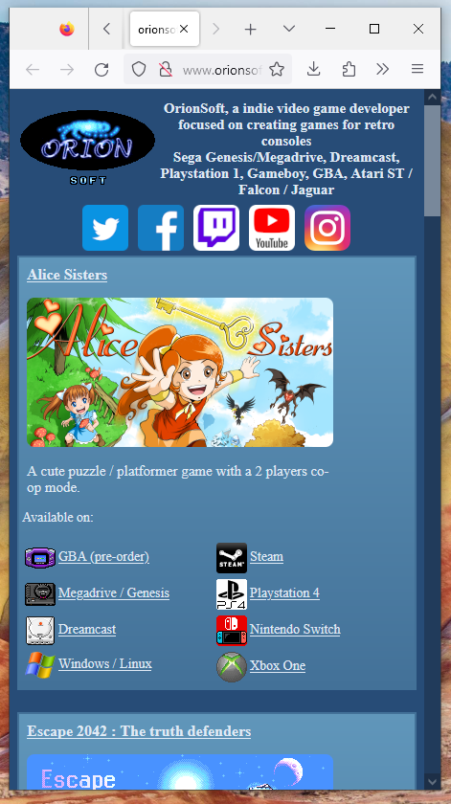Open OrionSoft's Instagram profile icon
This screenshot has height=804, width=451.
pyautogui.click(x=327, y=228)
